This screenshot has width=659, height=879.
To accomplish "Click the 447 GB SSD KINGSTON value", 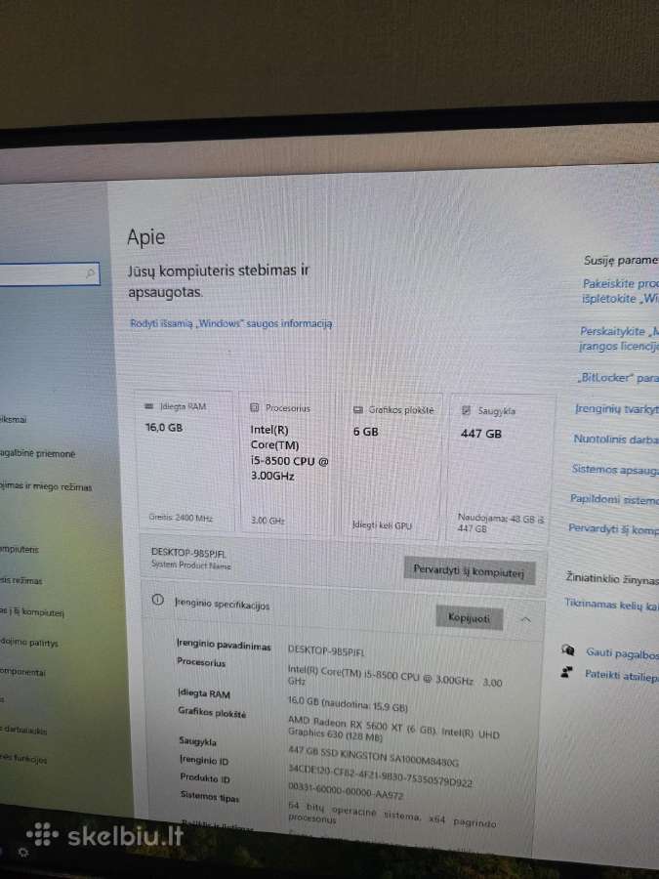I will tap(374, 756).
